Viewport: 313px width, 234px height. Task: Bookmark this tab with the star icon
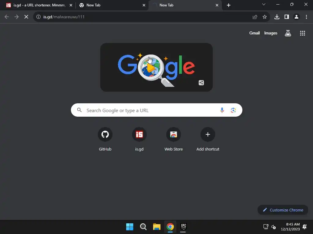point(264,17)
